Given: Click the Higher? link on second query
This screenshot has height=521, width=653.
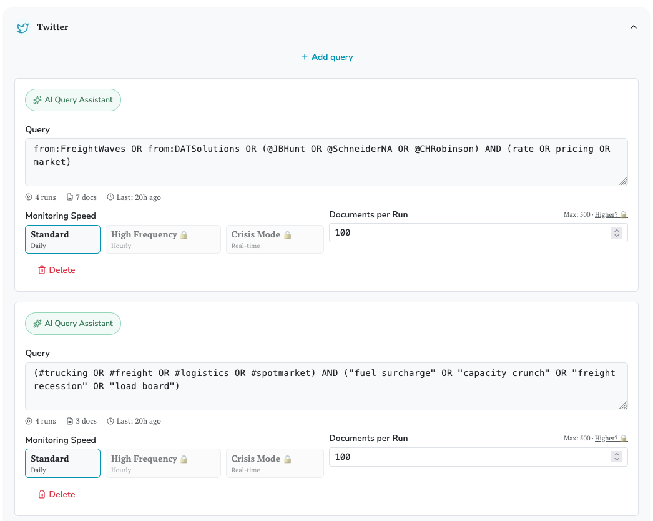Looking at the screenshot, I should coord(607,439).
